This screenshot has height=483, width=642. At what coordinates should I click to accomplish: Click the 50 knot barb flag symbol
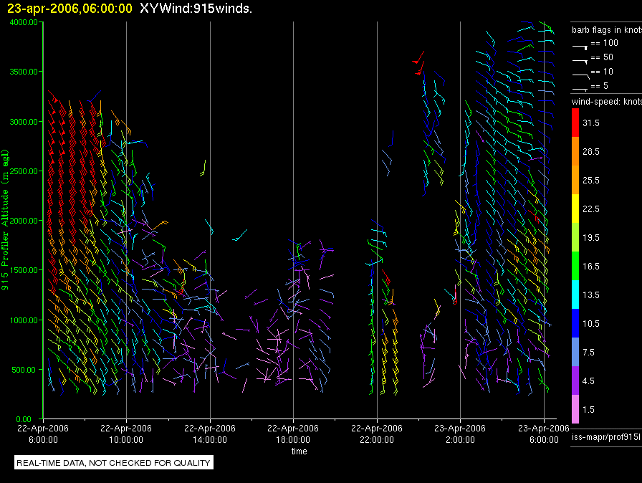580,62
